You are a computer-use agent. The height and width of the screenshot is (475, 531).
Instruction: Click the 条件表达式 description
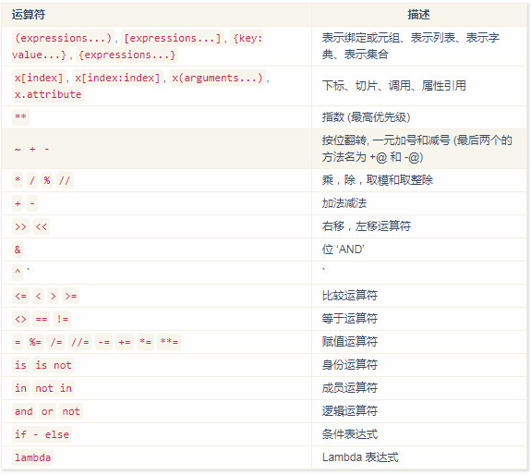(x=350, y=434)
